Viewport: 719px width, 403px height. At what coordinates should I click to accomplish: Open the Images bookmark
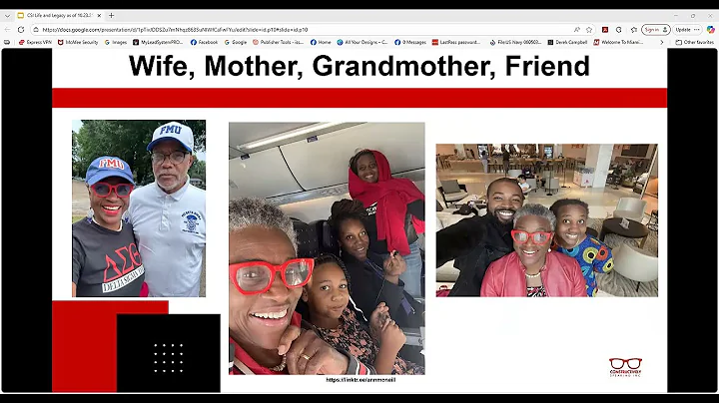[116, 42]
